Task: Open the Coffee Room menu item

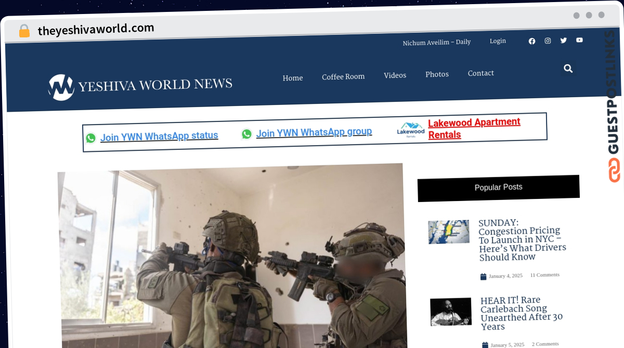Action: pos(343,77)
